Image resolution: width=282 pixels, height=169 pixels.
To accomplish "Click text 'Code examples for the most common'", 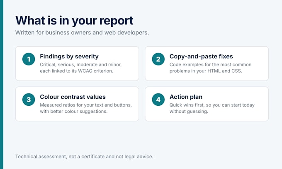I will click(x=210, y=64).
